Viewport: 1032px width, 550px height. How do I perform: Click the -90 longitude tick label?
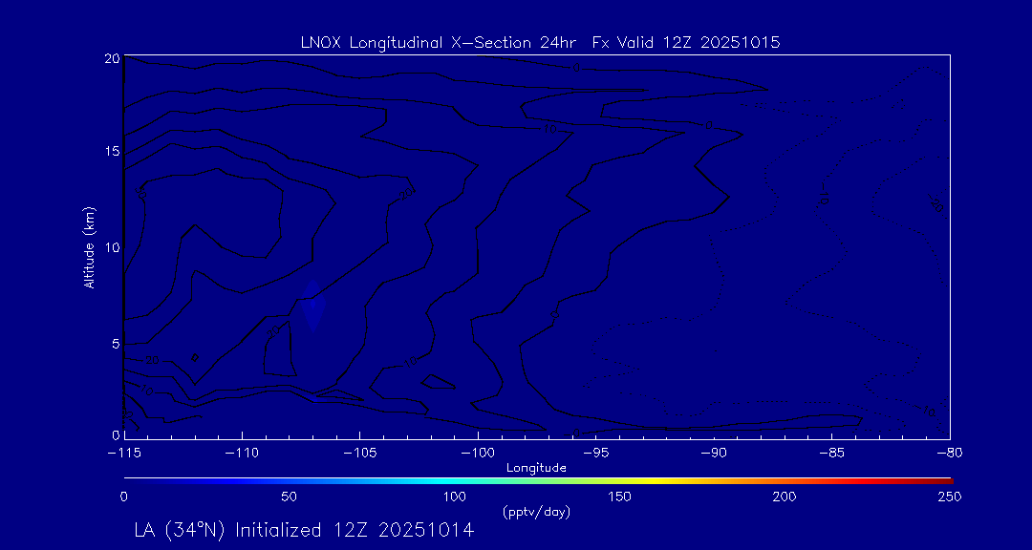pyautogui.click(x=714, y=452)
